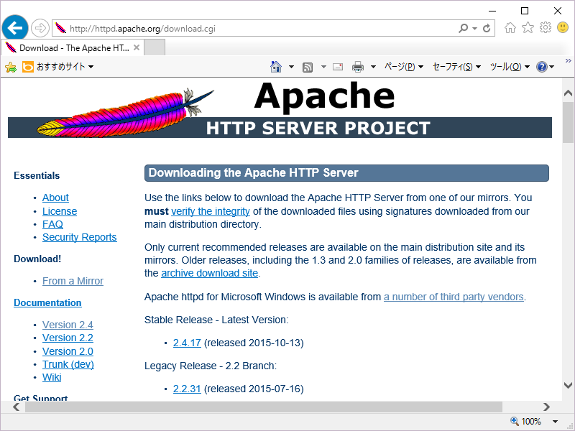Open the Wiki link
The image size is (575, 431).
point(52,377)
